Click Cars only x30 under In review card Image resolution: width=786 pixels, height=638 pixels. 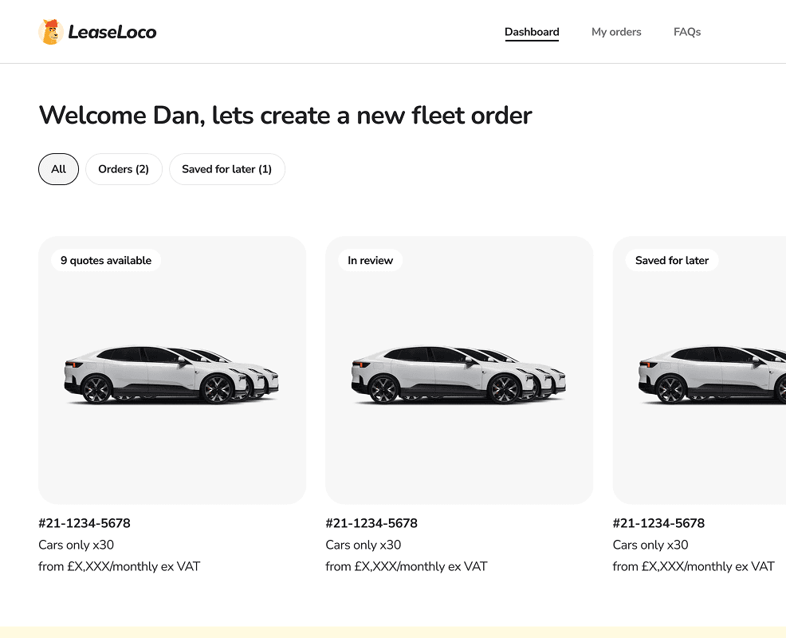point(364,545)
